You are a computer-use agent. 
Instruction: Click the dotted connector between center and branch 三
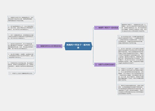click(x=93, y=55)
